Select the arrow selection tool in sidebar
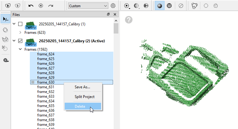This screenshot has width=238, height=129. pyautogui.click(x=5, y=19)
